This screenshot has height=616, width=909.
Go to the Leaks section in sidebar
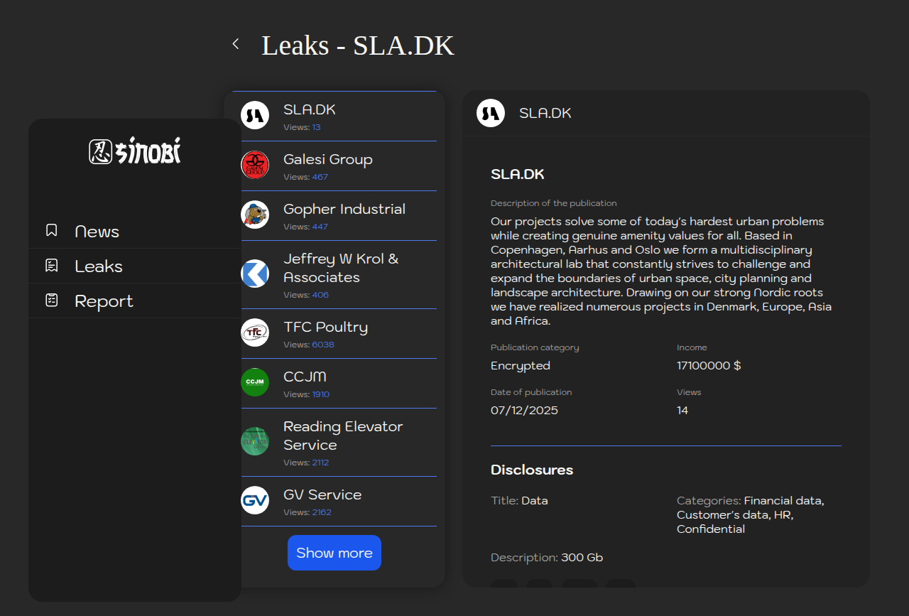(x=99, y=266)
